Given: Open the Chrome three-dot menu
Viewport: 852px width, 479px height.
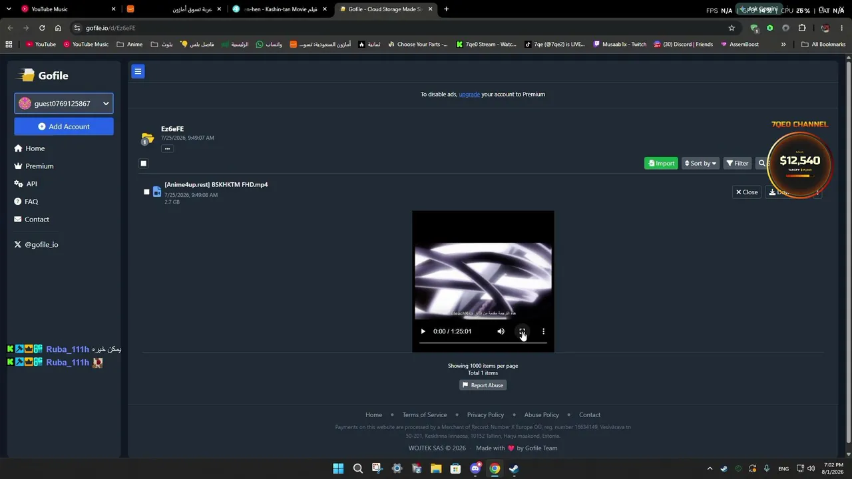Looking at the screenshot, I should point(842,28).
